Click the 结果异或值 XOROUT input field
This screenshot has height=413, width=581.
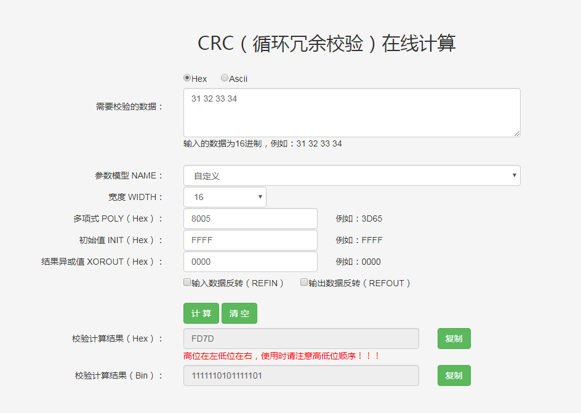pos(250,262)
